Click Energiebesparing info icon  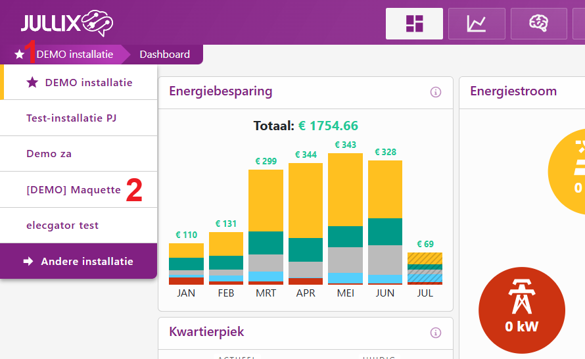[435, 92]
